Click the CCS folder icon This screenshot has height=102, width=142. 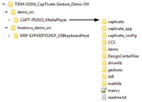pos(104,42)
